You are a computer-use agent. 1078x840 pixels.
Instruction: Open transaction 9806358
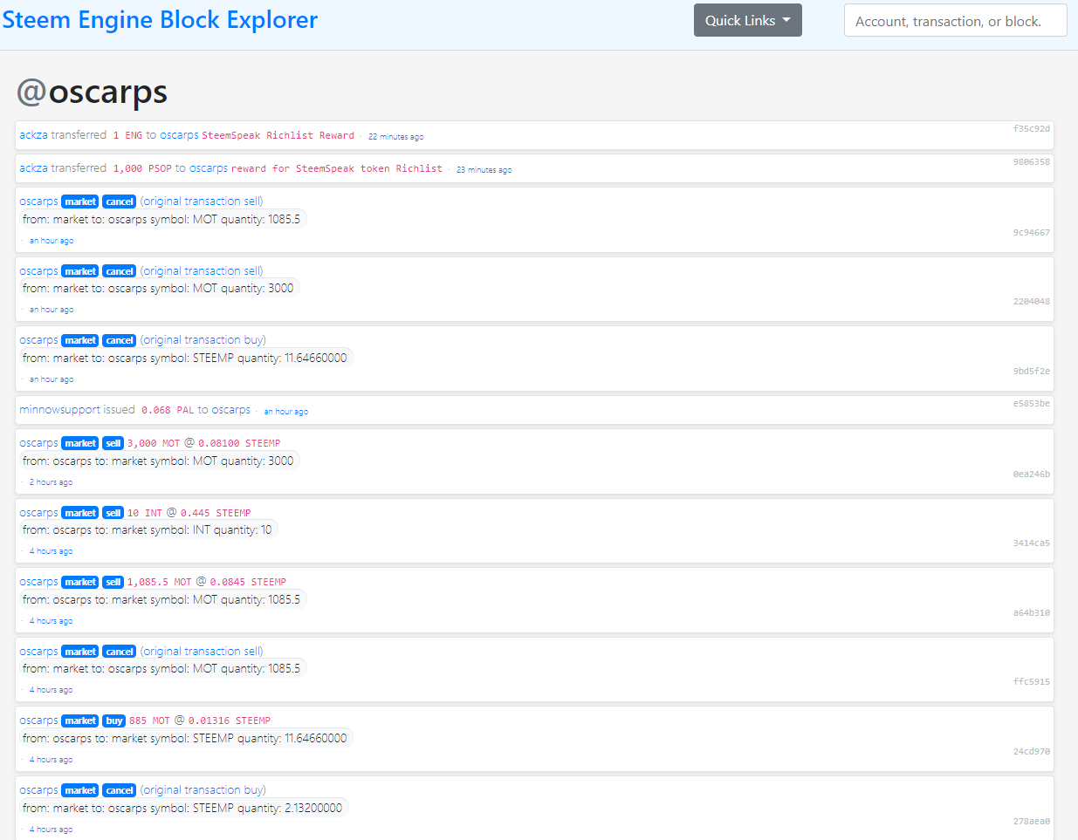click(x=1032, y=162)
